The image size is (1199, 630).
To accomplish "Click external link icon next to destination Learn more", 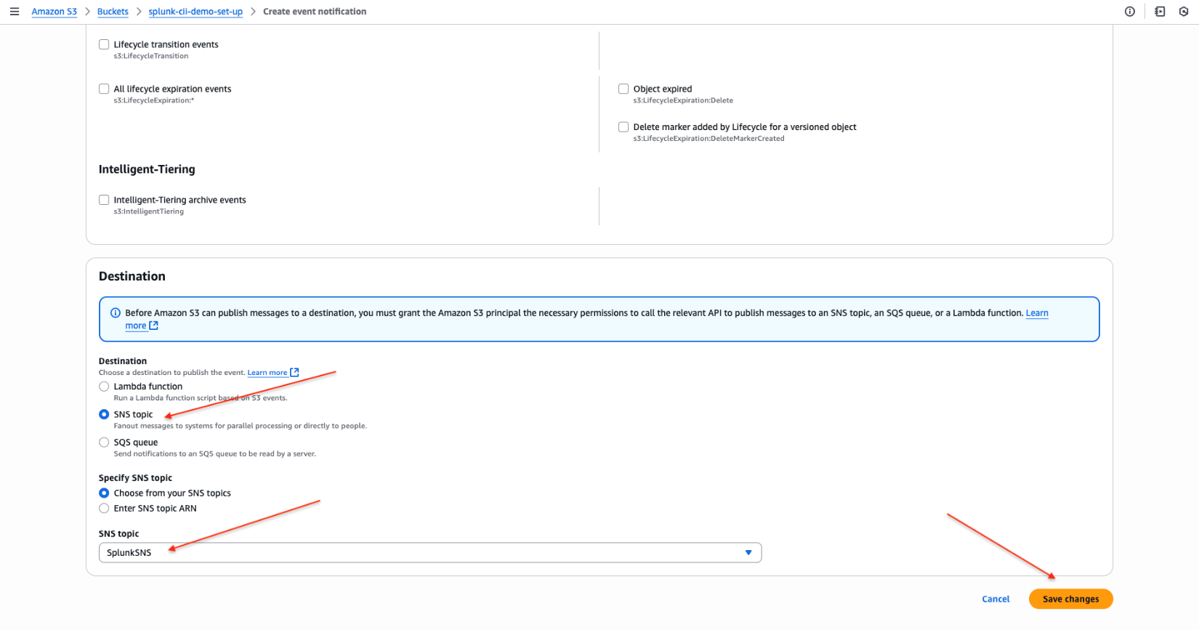I will pos(294,373).
